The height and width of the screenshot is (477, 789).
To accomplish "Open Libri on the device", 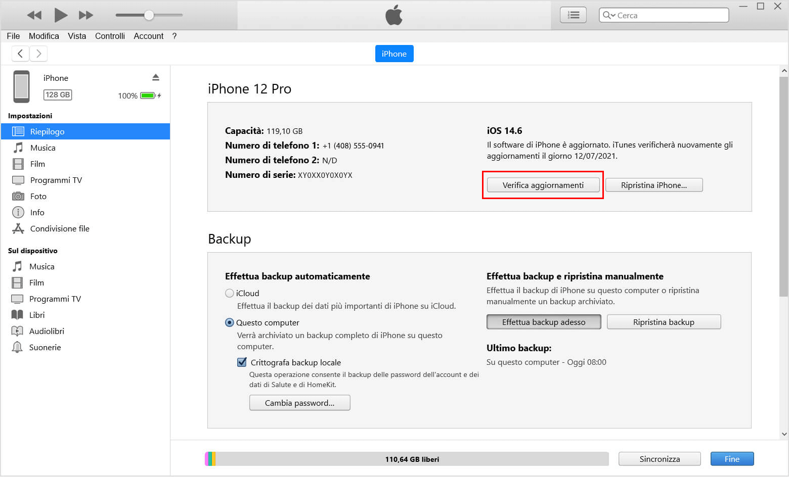I will click(85, 315).
